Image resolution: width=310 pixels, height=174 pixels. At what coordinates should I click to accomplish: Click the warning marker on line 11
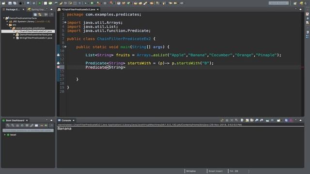(58, 55)
